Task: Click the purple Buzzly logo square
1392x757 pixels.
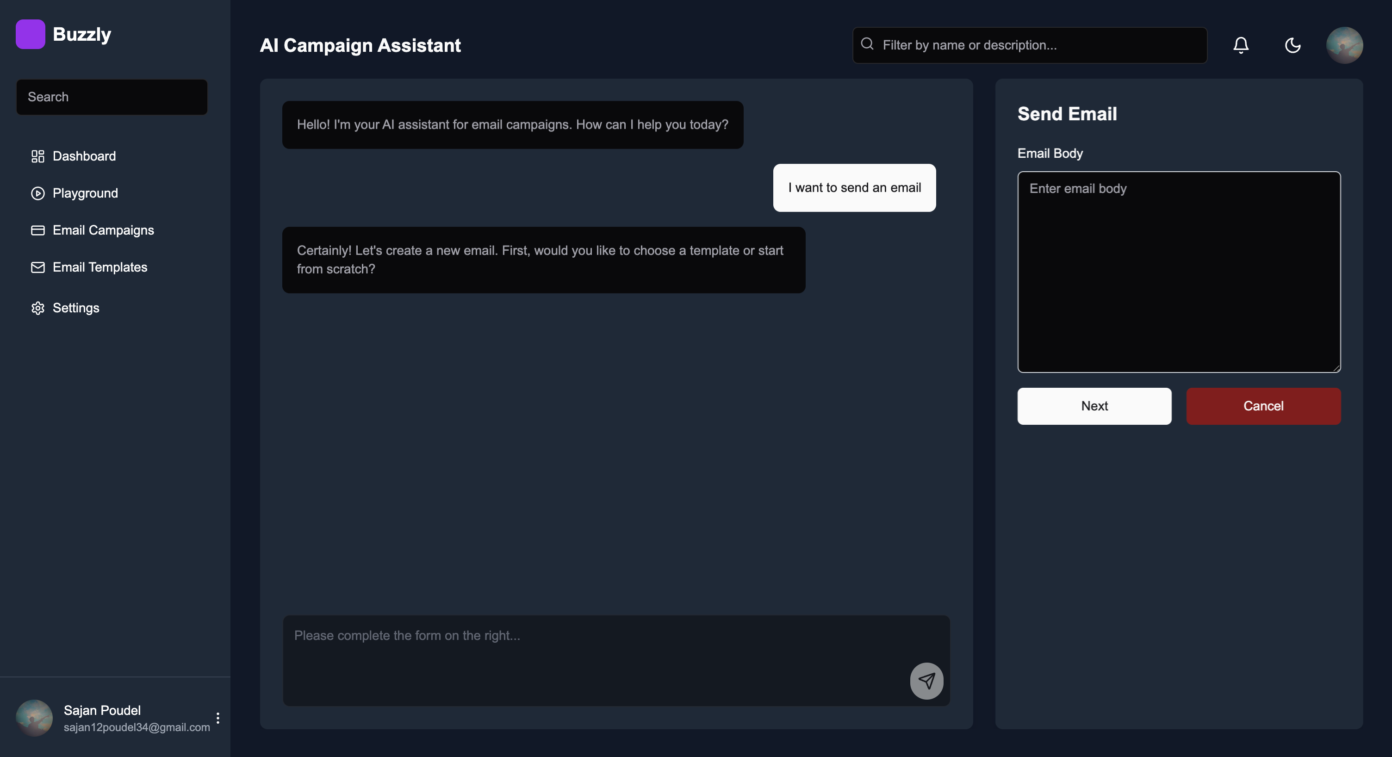Action: [x=30, y=34]
